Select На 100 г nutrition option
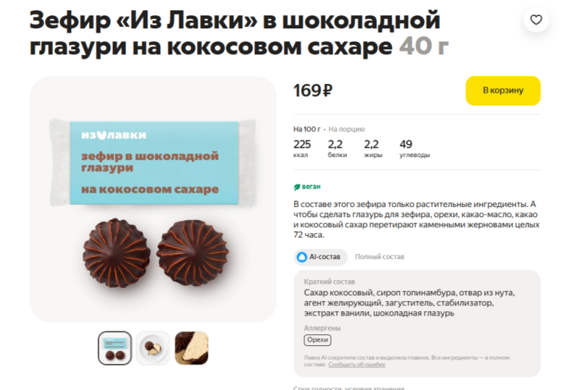Image resolution: width=579 pixels, height=390 pixels. tap(306, 130)
